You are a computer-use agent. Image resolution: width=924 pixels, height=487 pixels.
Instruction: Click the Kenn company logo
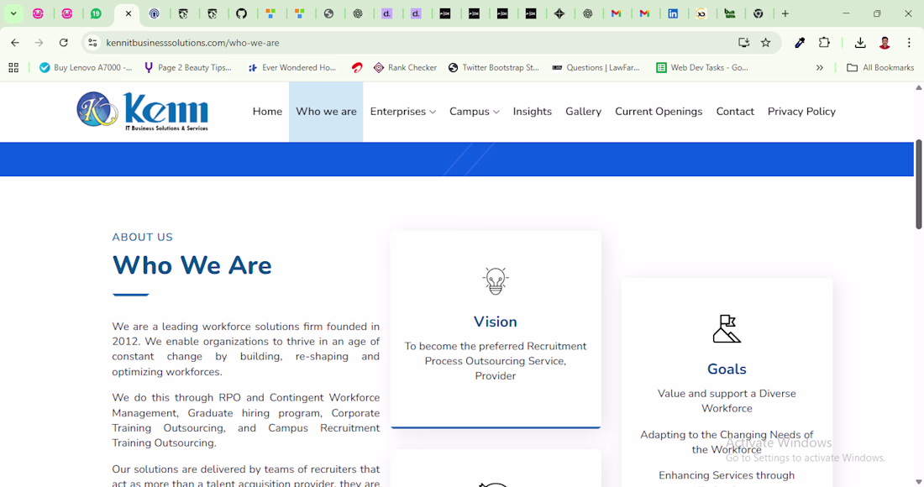pyautogui.click(x=143, y=111)
